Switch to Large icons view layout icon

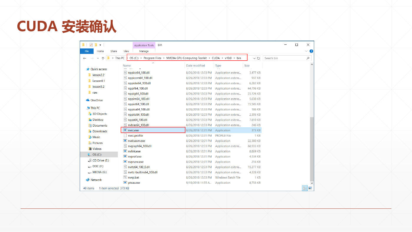point(310,188)
